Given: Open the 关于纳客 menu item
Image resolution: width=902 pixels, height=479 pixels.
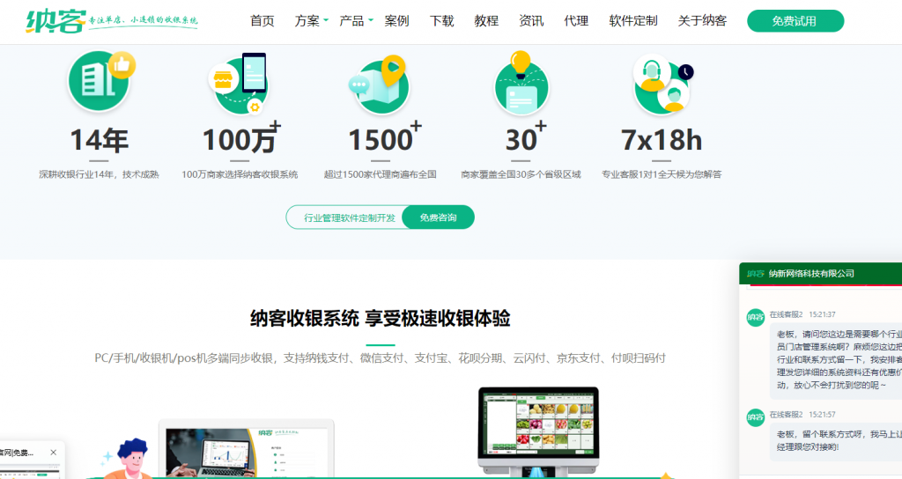Looking at the screenshot, I should click(702, 21).
